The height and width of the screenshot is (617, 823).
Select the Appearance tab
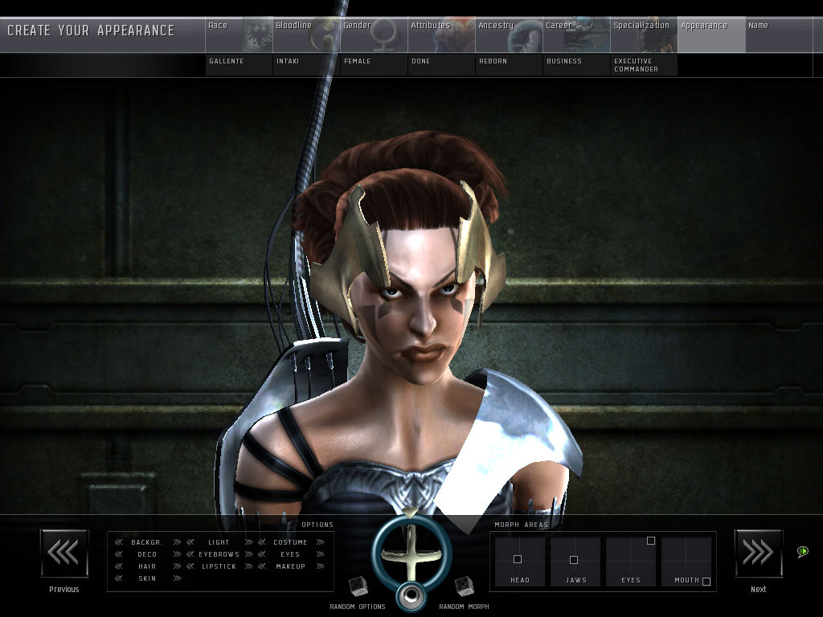tap(712, 35)
